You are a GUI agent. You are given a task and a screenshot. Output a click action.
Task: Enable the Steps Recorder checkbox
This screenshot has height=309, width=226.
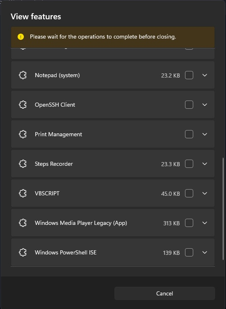(189, 164)
